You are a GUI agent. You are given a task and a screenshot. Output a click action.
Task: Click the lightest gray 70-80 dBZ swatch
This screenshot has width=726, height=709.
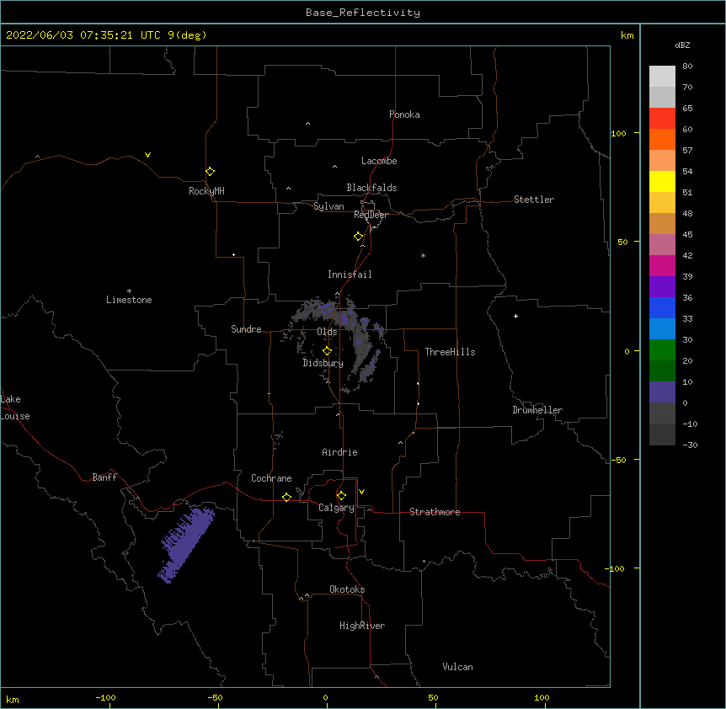point(662,77)
